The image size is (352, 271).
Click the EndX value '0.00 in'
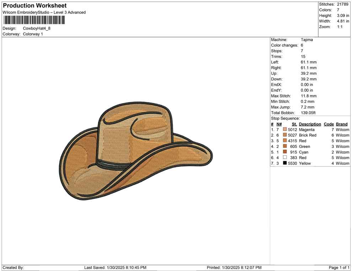307,85
